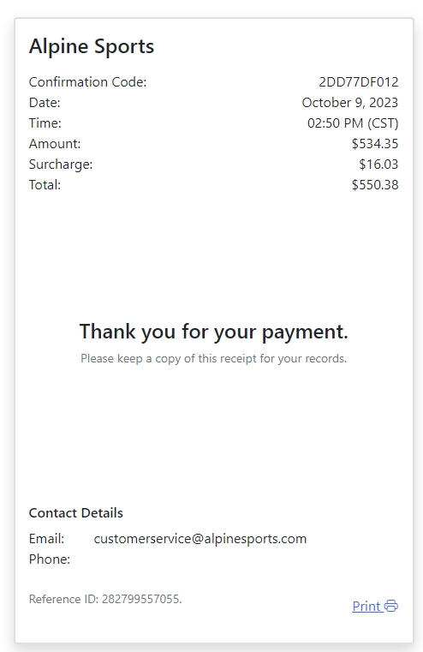Click the total amount $550.38

click(375, 184)
